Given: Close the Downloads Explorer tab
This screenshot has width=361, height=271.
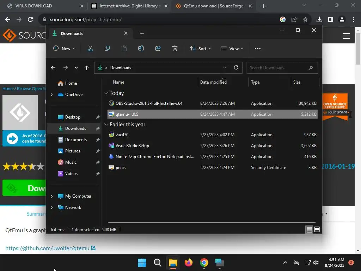Looking at the screenshot, I should click(126, 33).
